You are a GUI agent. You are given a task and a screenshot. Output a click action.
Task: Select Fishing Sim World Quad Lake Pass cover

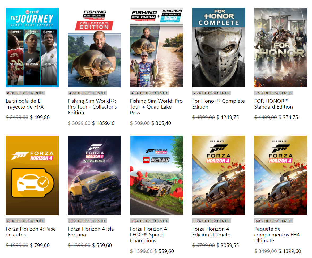click(x=156, y=48)
